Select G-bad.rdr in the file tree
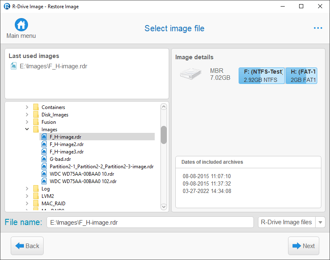 point(60,159)
